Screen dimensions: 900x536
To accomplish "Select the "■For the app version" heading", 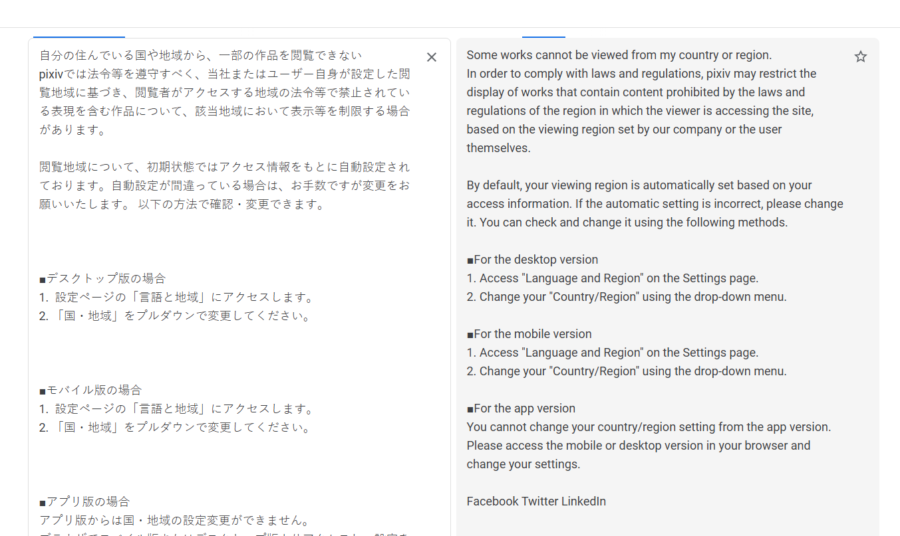I will [x=521, y=408].
